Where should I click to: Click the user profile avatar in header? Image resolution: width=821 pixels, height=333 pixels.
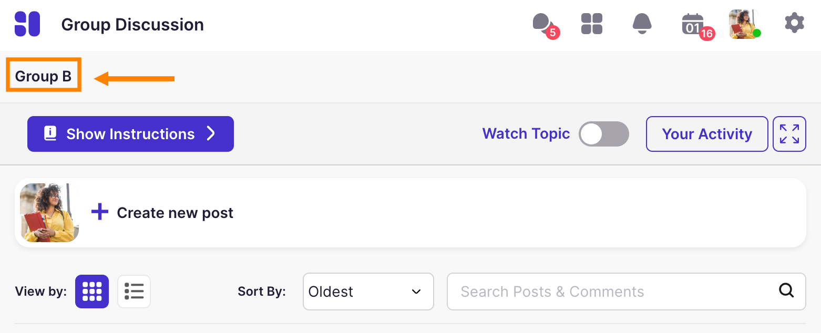[x=744, y=24]
